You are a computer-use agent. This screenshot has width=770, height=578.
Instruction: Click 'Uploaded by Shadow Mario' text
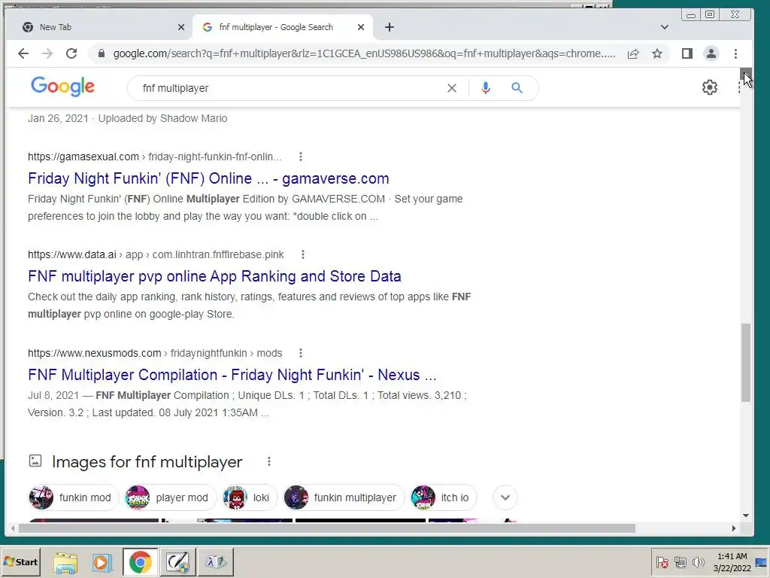click(162, 118)
